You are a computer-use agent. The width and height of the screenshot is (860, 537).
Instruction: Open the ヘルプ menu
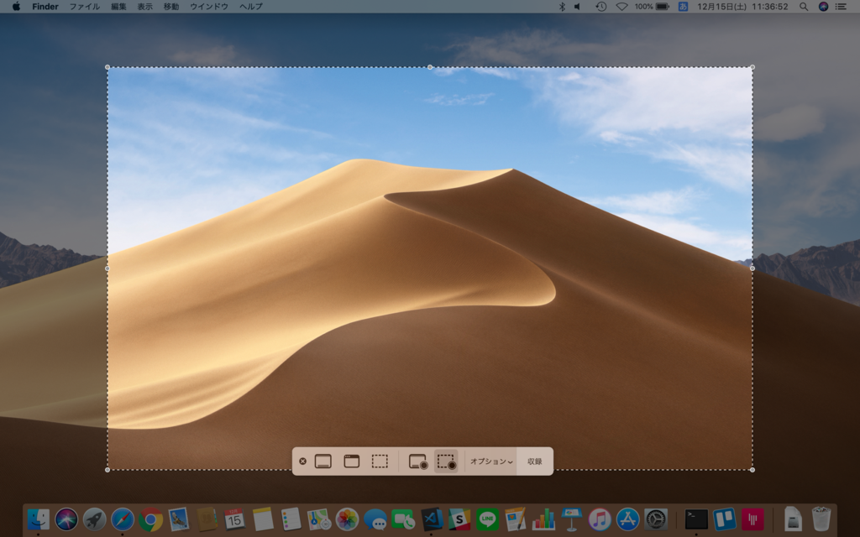tap(251, 7)
